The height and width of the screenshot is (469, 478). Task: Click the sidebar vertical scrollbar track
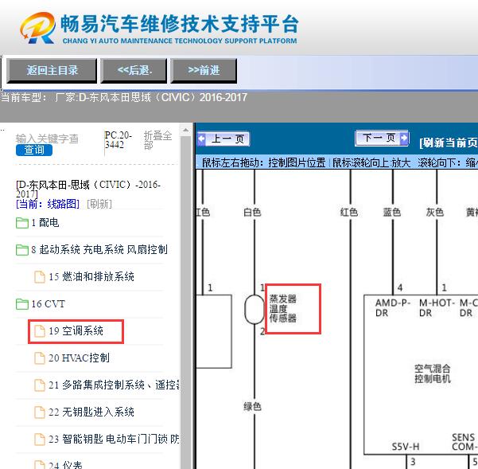[x=185, y=302]
